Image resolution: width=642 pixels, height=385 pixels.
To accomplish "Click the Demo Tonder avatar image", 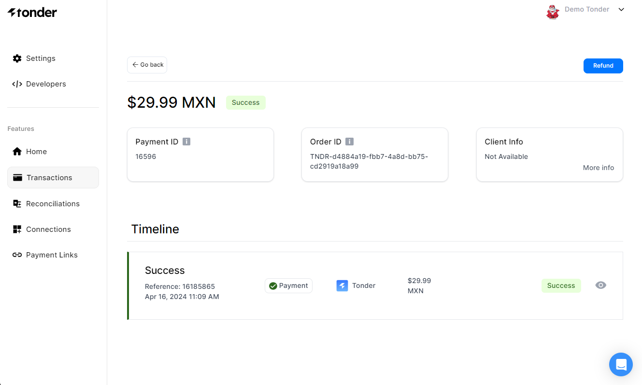I will pos(553,11).
